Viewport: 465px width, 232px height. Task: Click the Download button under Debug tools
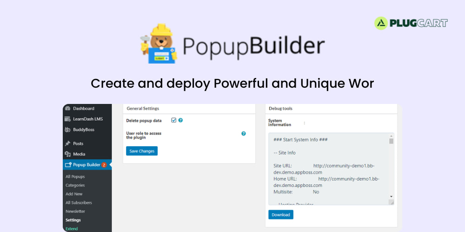click(x=280, y=215)
